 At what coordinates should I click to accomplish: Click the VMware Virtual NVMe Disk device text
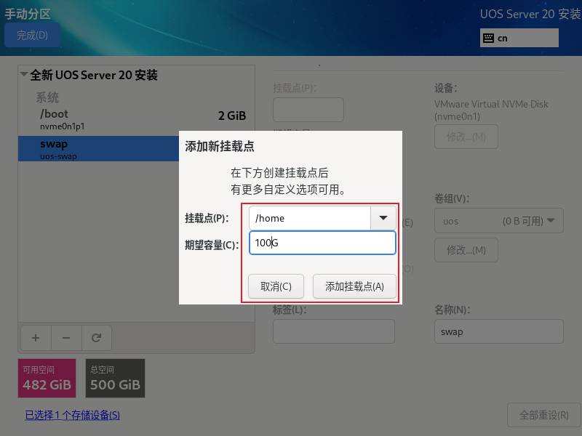coord(491,110)
